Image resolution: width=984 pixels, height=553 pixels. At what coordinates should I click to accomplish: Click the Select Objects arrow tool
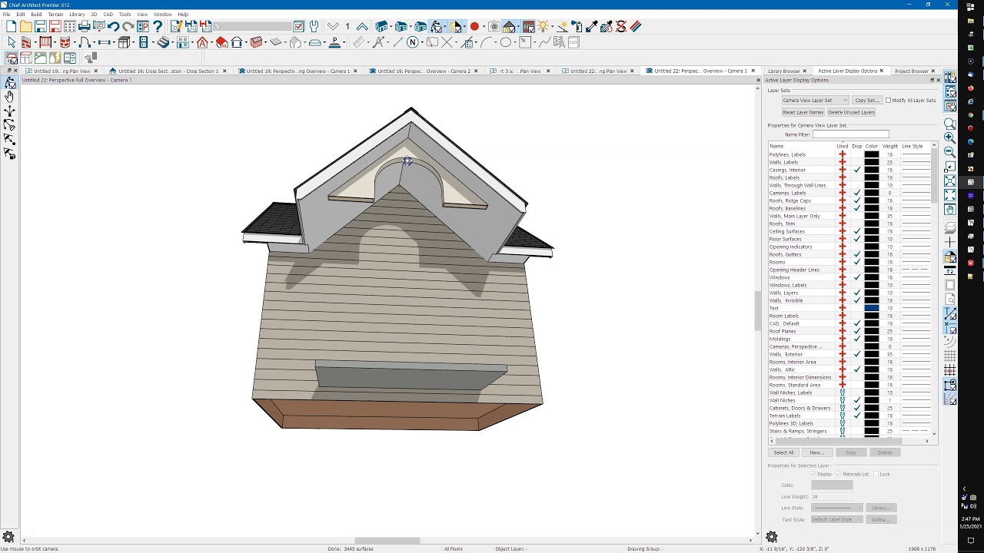pyautogui.click(x=11, y=42)
